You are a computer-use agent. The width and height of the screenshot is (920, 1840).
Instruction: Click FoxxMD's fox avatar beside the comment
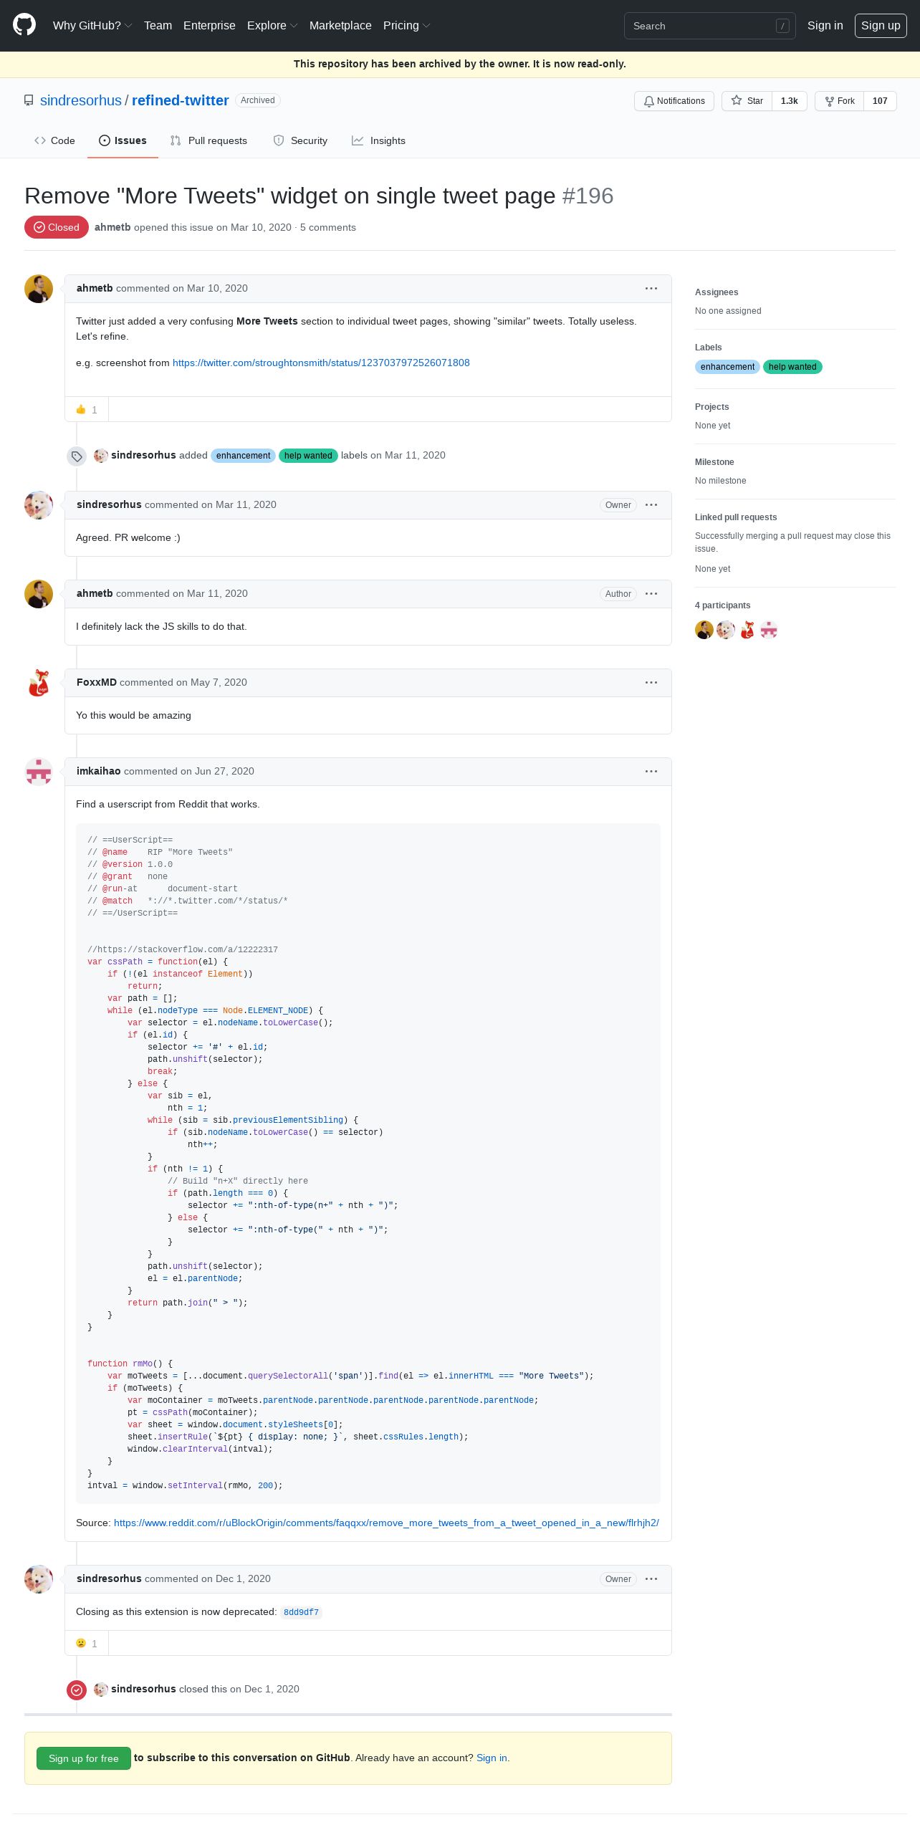tap(39, 683)
